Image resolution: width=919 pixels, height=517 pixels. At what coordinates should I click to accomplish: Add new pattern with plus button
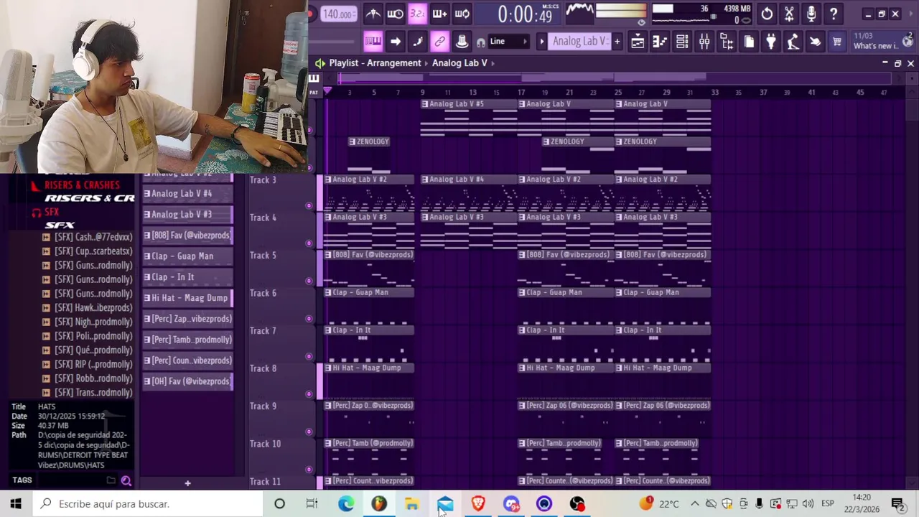pyautogui.click(x=617, y=42)
